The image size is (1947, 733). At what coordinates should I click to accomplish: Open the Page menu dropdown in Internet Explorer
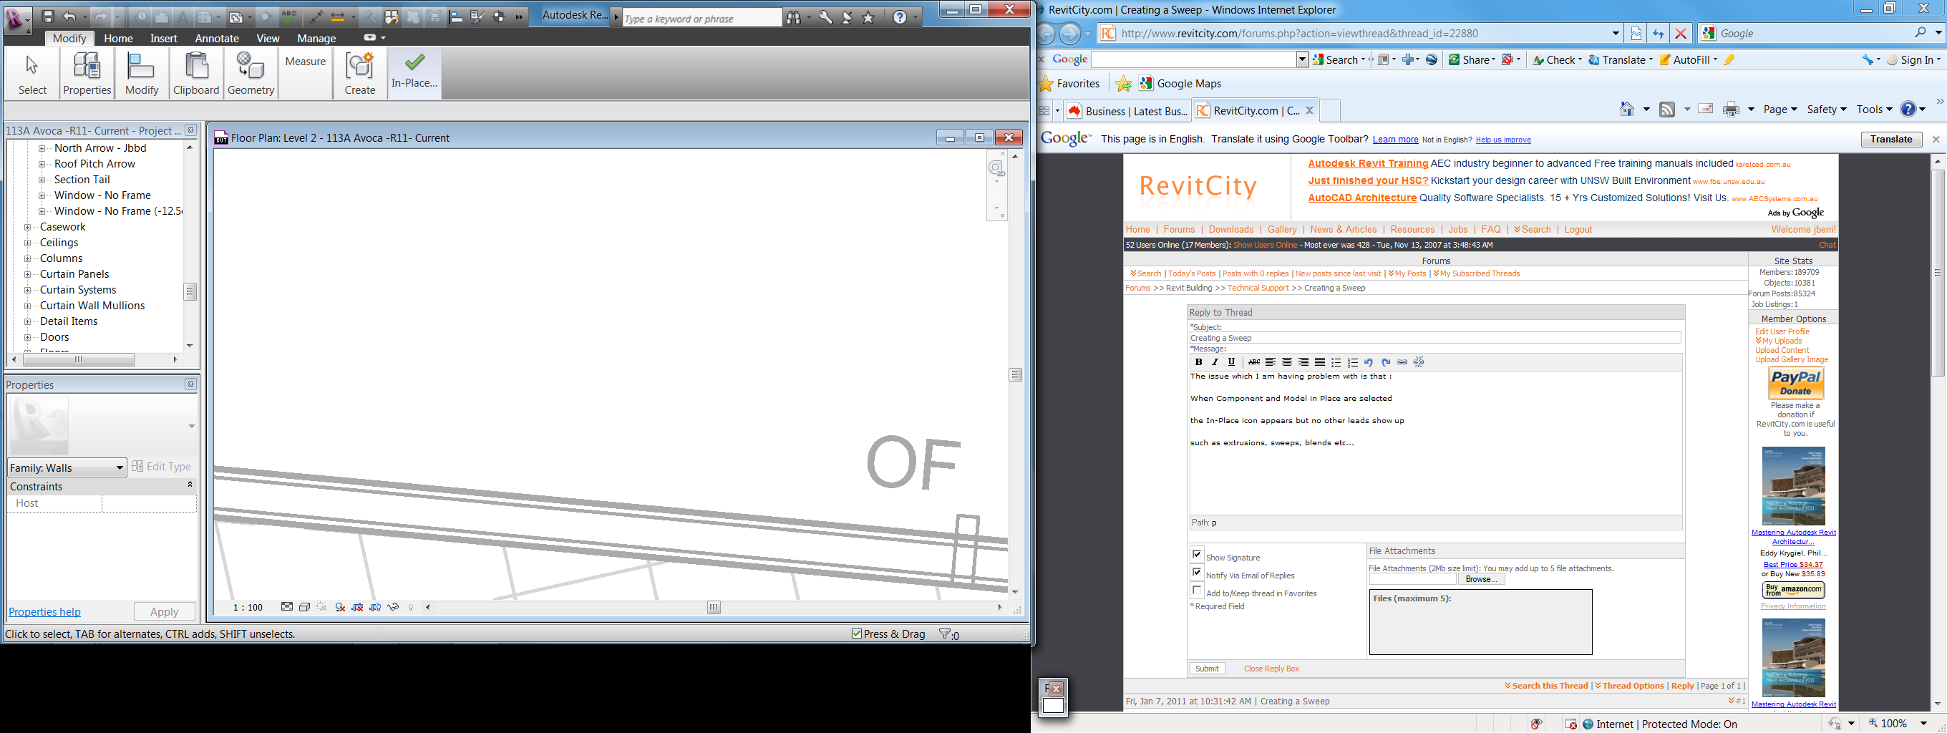1780,110
